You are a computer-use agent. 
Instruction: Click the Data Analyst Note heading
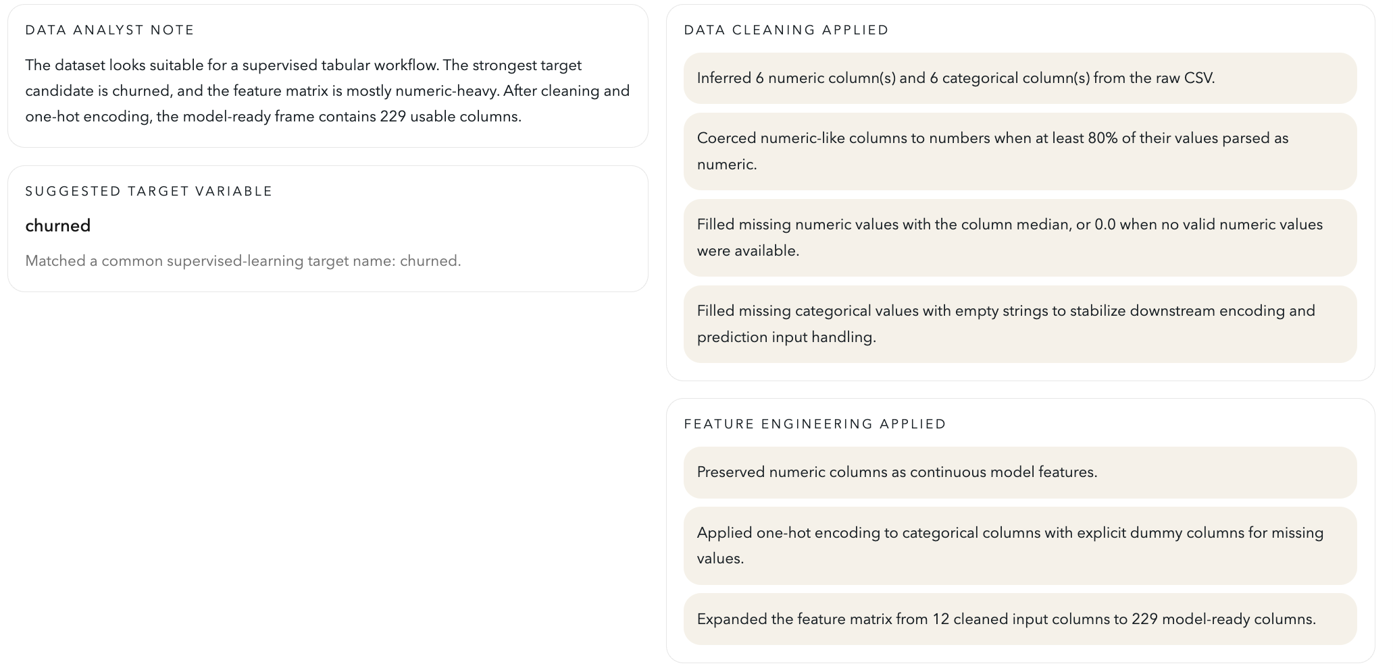[109, 30]
